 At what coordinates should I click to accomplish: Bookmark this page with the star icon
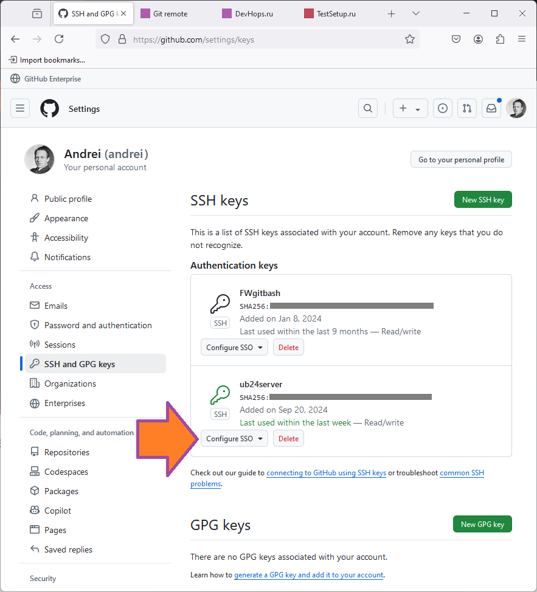point(410,40)
